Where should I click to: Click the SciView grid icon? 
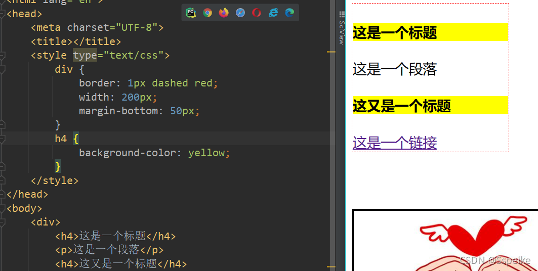(x=342, y=14)
